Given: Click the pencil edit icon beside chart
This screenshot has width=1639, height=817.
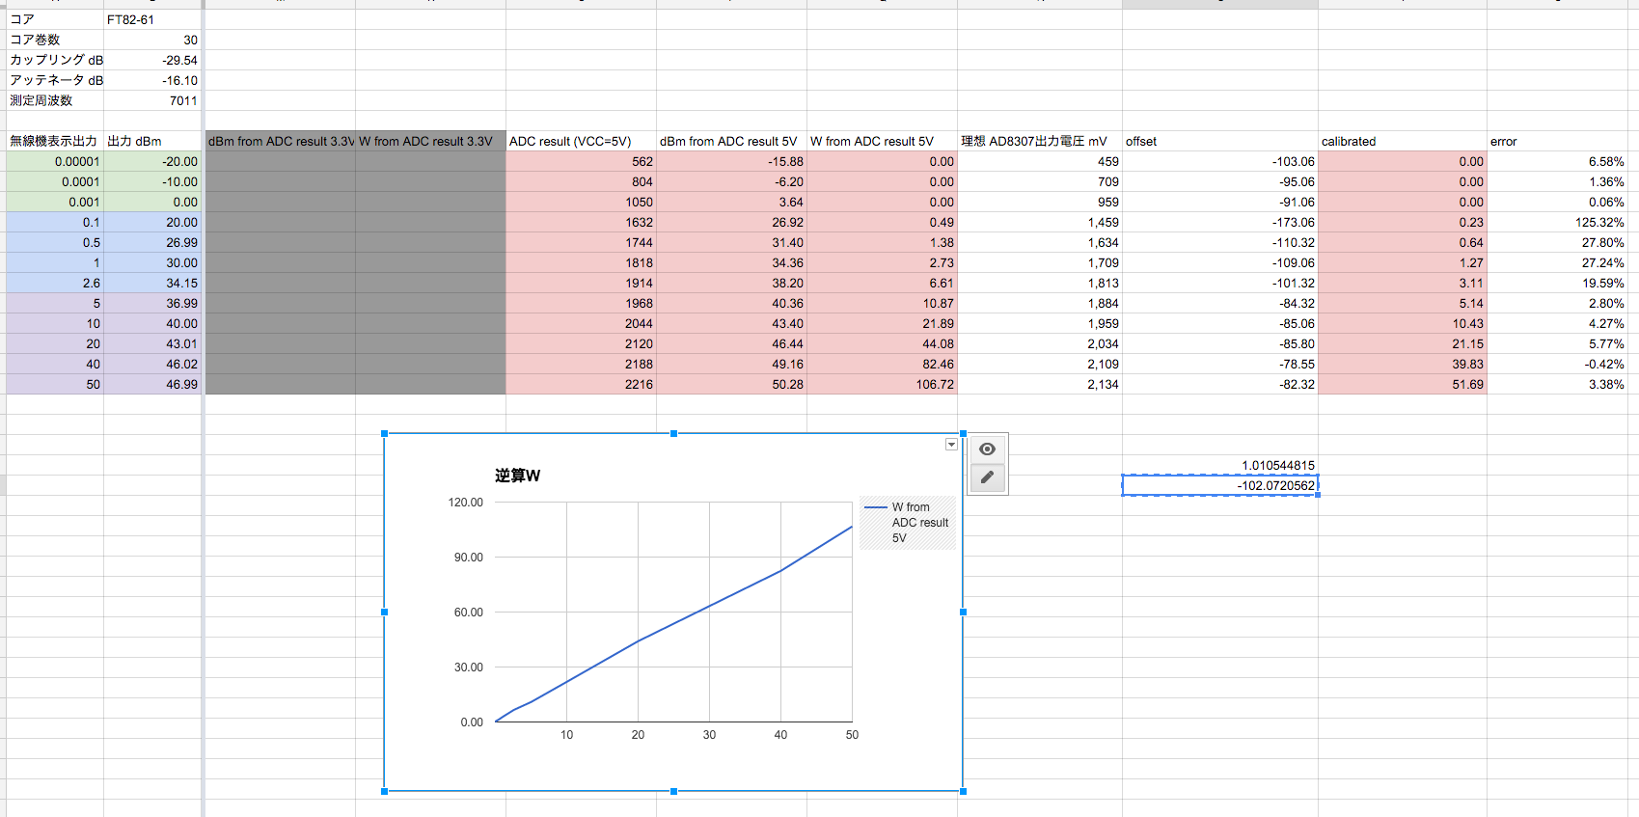Looking at the screenshot, I should (987, 477).
